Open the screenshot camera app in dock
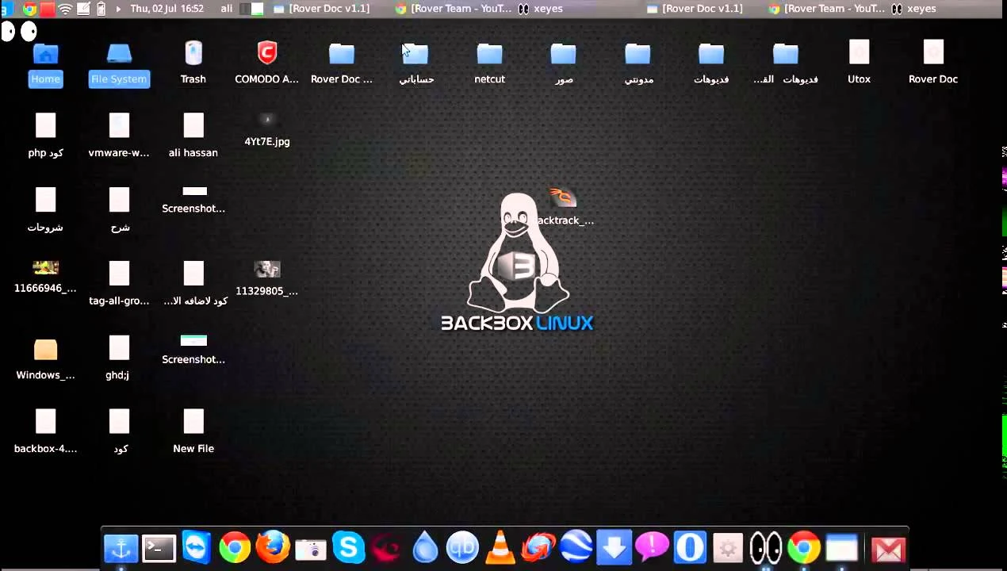The height and width of the screenshot is (571, 1007). pyautogui.click(x=310, y=548)
